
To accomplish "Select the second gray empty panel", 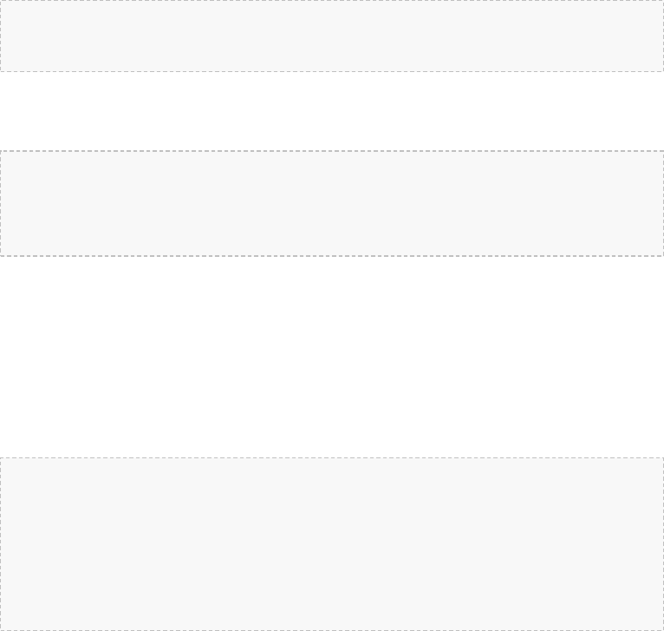I will [332, 203].
